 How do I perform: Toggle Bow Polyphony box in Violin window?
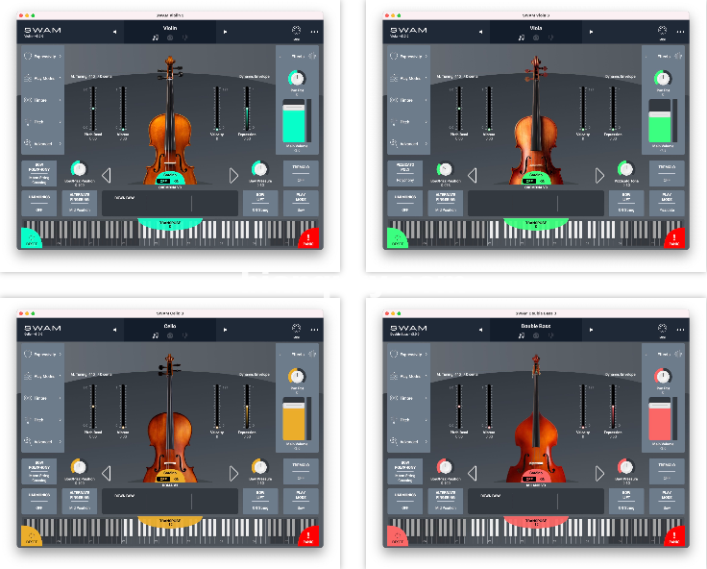click(x=39, y=173)
